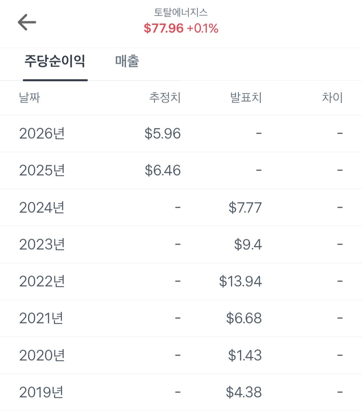Select the 주당순이익 tab
This screenshot has width=362, height=411.
pos(55,61)
